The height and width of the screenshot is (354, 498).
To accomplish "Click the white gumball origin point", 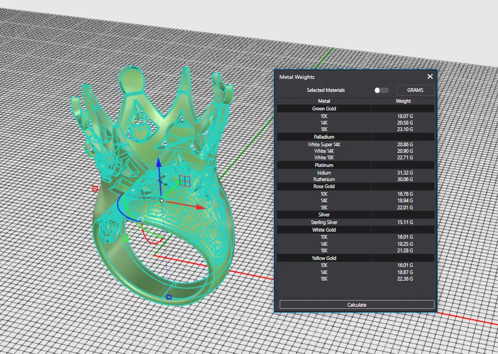I will point(162,200).
